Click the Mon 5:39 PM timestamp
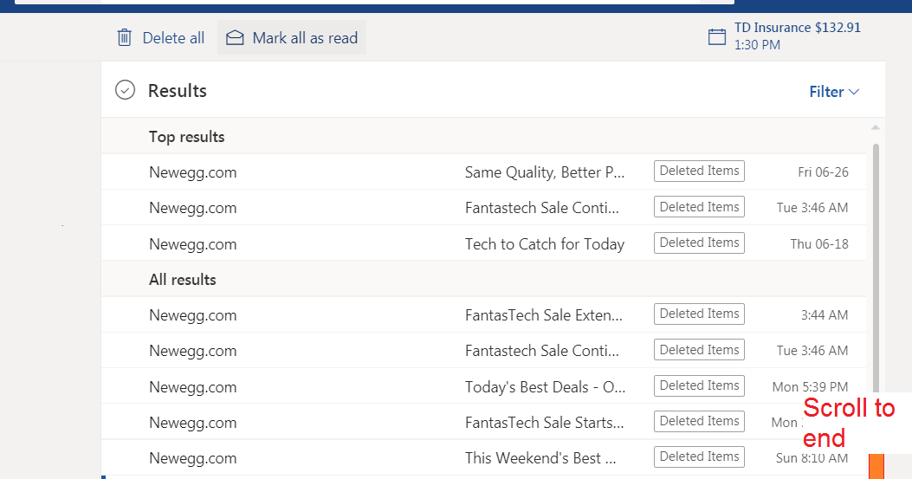This screenshot has height=479, width=912. [x=810, y=387]
